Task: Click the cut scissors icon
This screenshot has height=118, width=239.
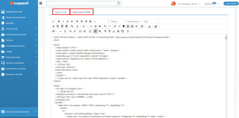Action: [x=54, y=26]
